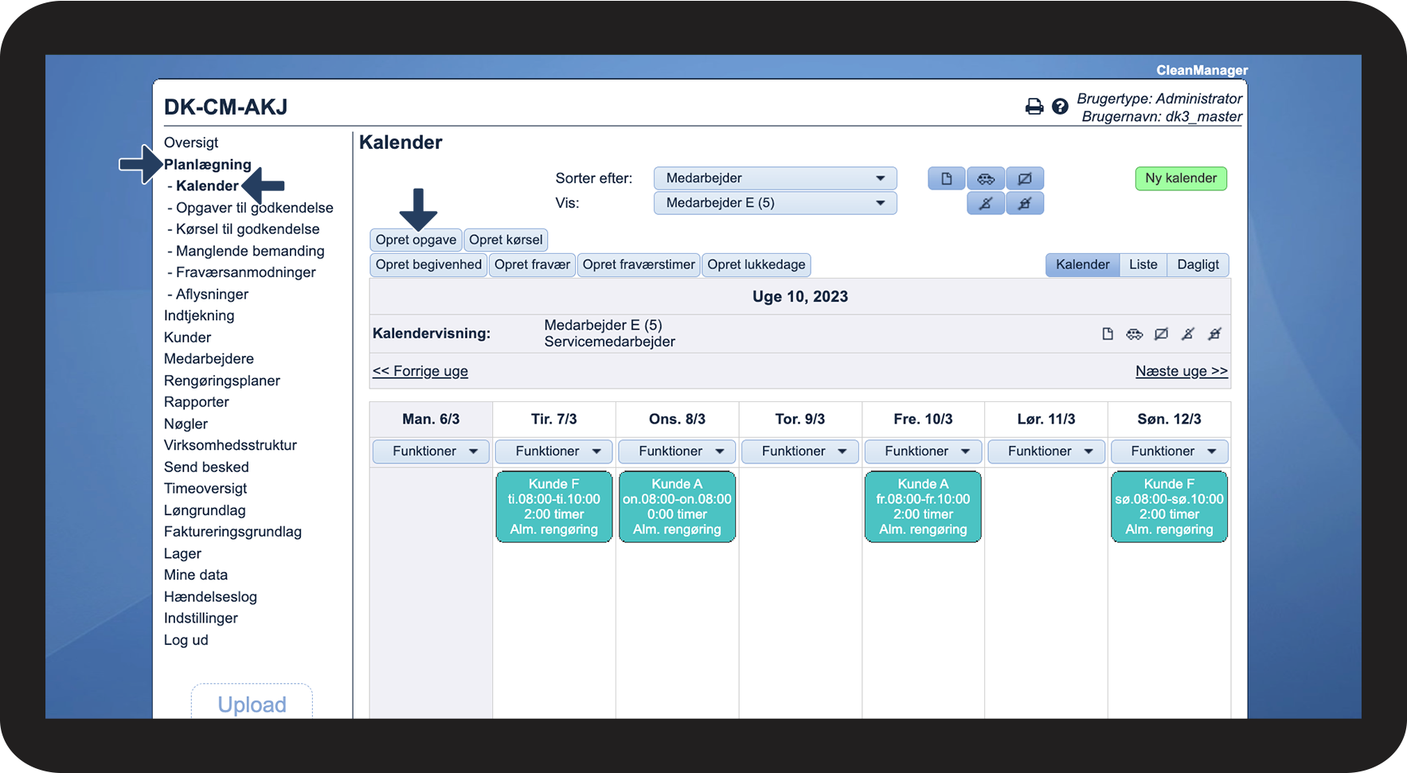Click the printer icon in the header

coord(1034,107)
